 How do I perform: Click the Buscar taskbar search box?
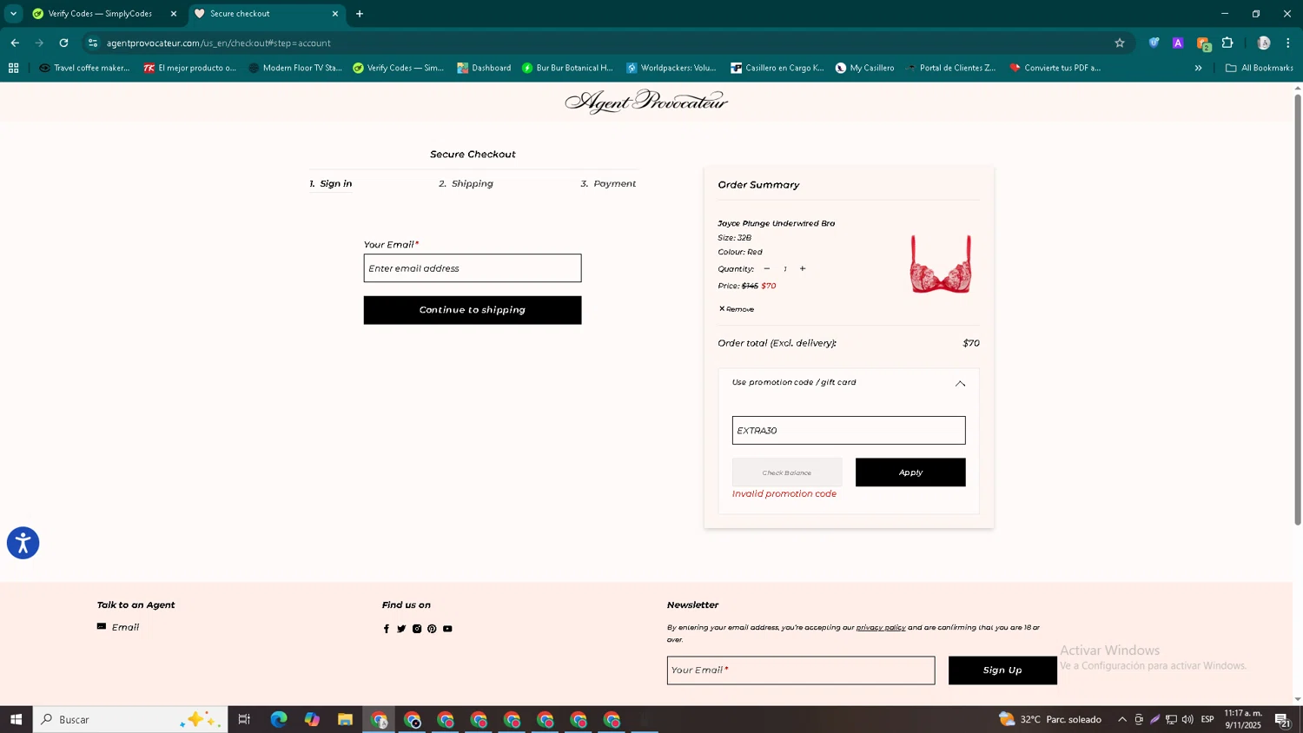tap(130, 719)
